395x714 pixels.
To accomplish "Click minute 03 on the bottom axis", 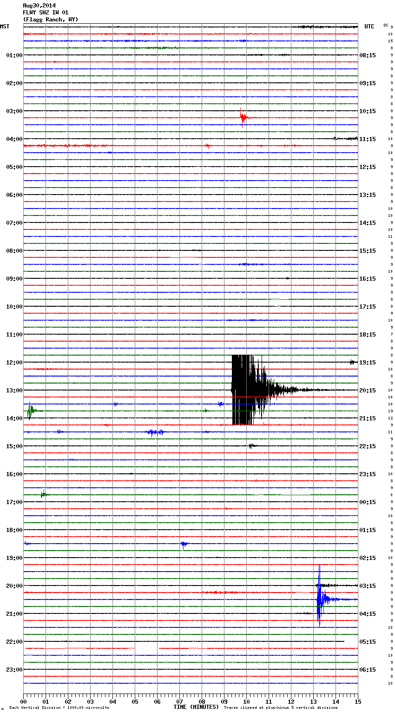I will [90, 701].
